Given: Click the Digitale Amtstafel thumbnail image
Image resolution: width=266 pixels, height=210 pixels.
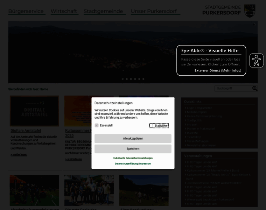Looking at the screenshot, I should tap(34, 111).
